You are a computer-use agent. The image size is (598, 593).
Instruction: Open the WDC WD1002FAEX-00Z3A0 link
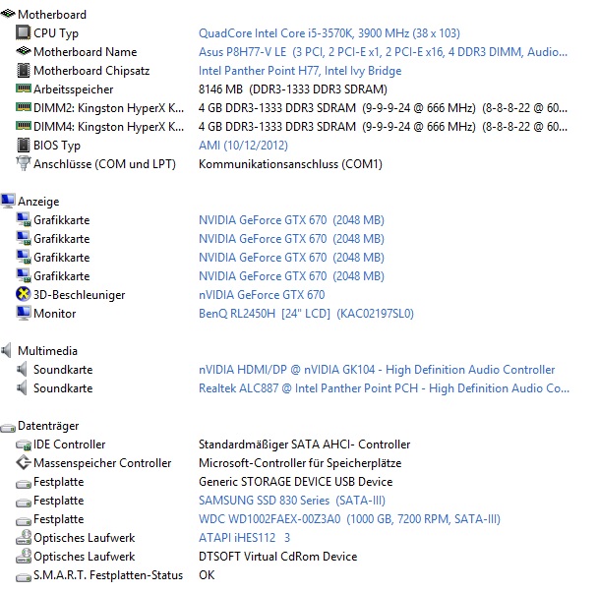pos(349,519)
